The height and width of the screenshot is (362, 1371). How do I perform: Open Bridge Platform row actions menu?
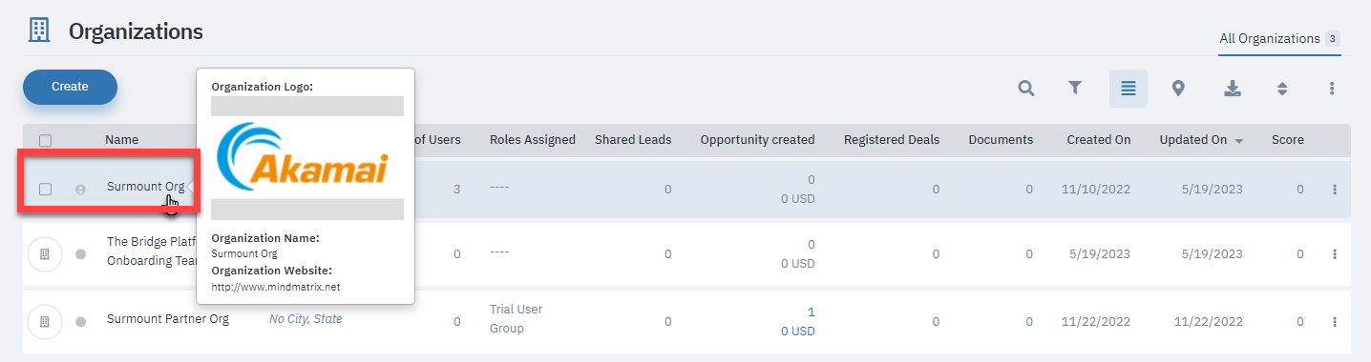(1335, 253)
